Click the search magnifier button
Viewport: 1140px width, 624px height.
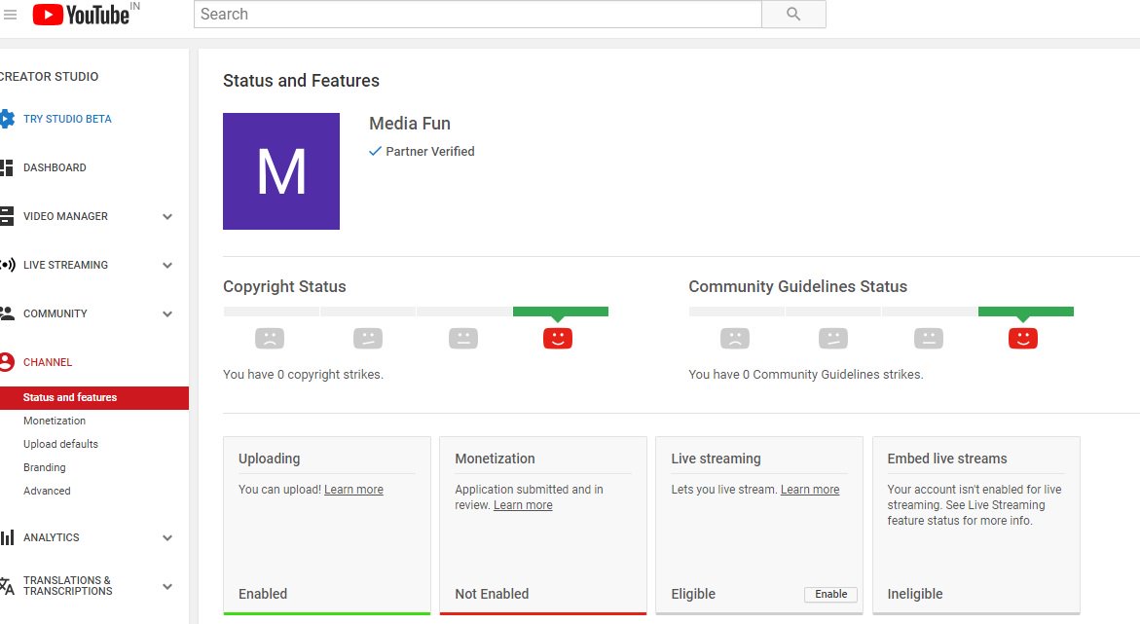793,15
